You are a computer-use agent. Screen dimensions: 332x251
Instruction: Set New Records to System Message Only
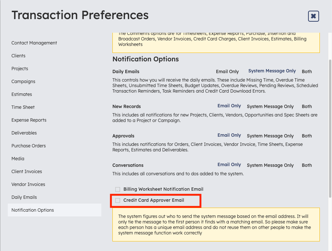point(270,107)
